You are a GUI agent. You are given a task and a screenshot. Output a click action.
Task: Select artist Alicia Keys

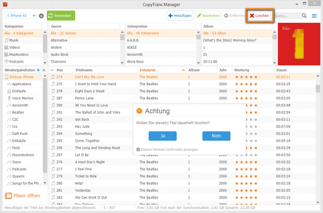coord(161,62)
